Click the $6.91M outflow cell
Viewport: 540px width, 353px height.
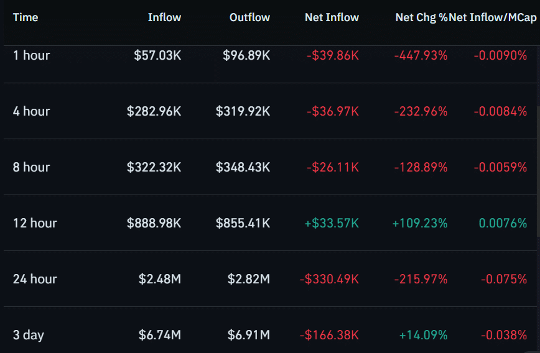(x=249, y=335)
